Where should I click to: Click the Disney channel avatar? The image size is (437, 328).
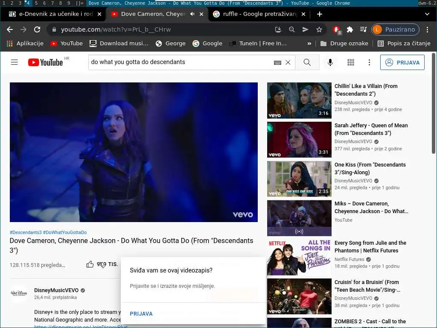[x=19, y=293]
